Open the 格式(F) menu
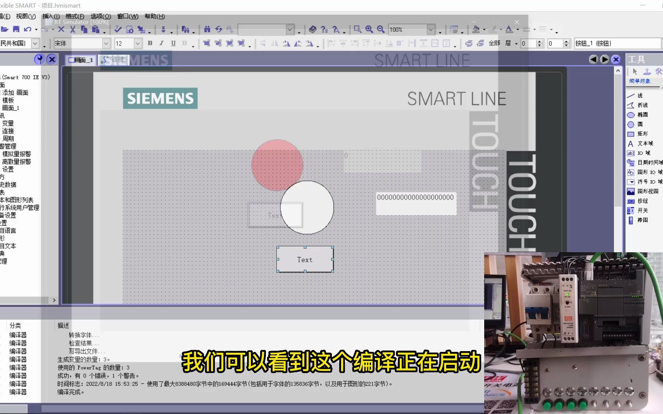This screenshot has width=663, height=414. [x=75, y=16]
